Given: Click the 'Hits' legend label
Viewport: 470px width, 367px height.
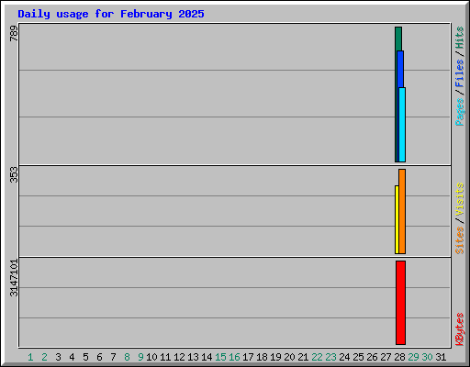Looking at the screenshot, I should coord(459,38).
